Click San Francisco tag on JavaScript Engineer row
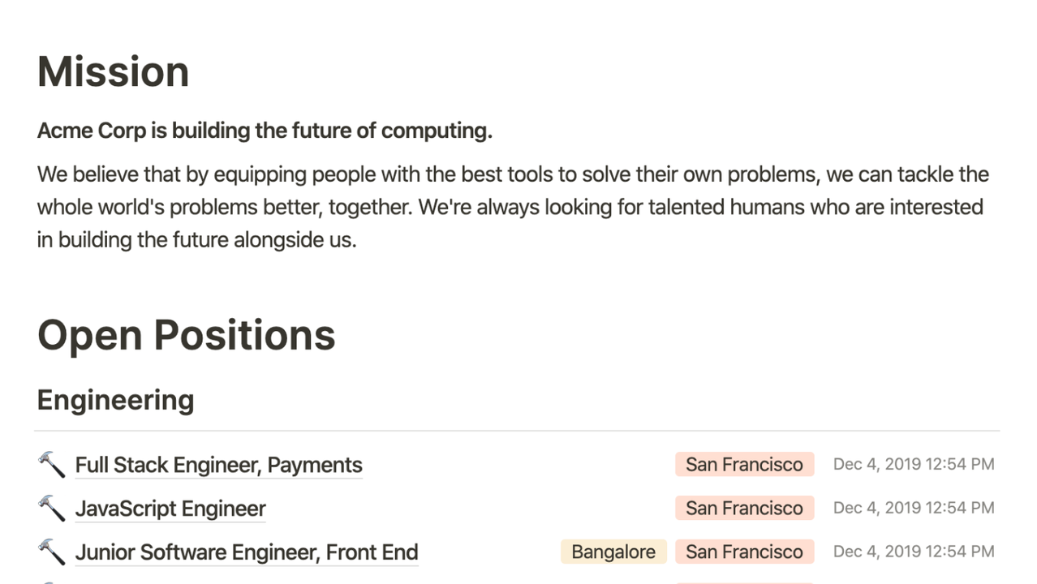 coord(744,509)
